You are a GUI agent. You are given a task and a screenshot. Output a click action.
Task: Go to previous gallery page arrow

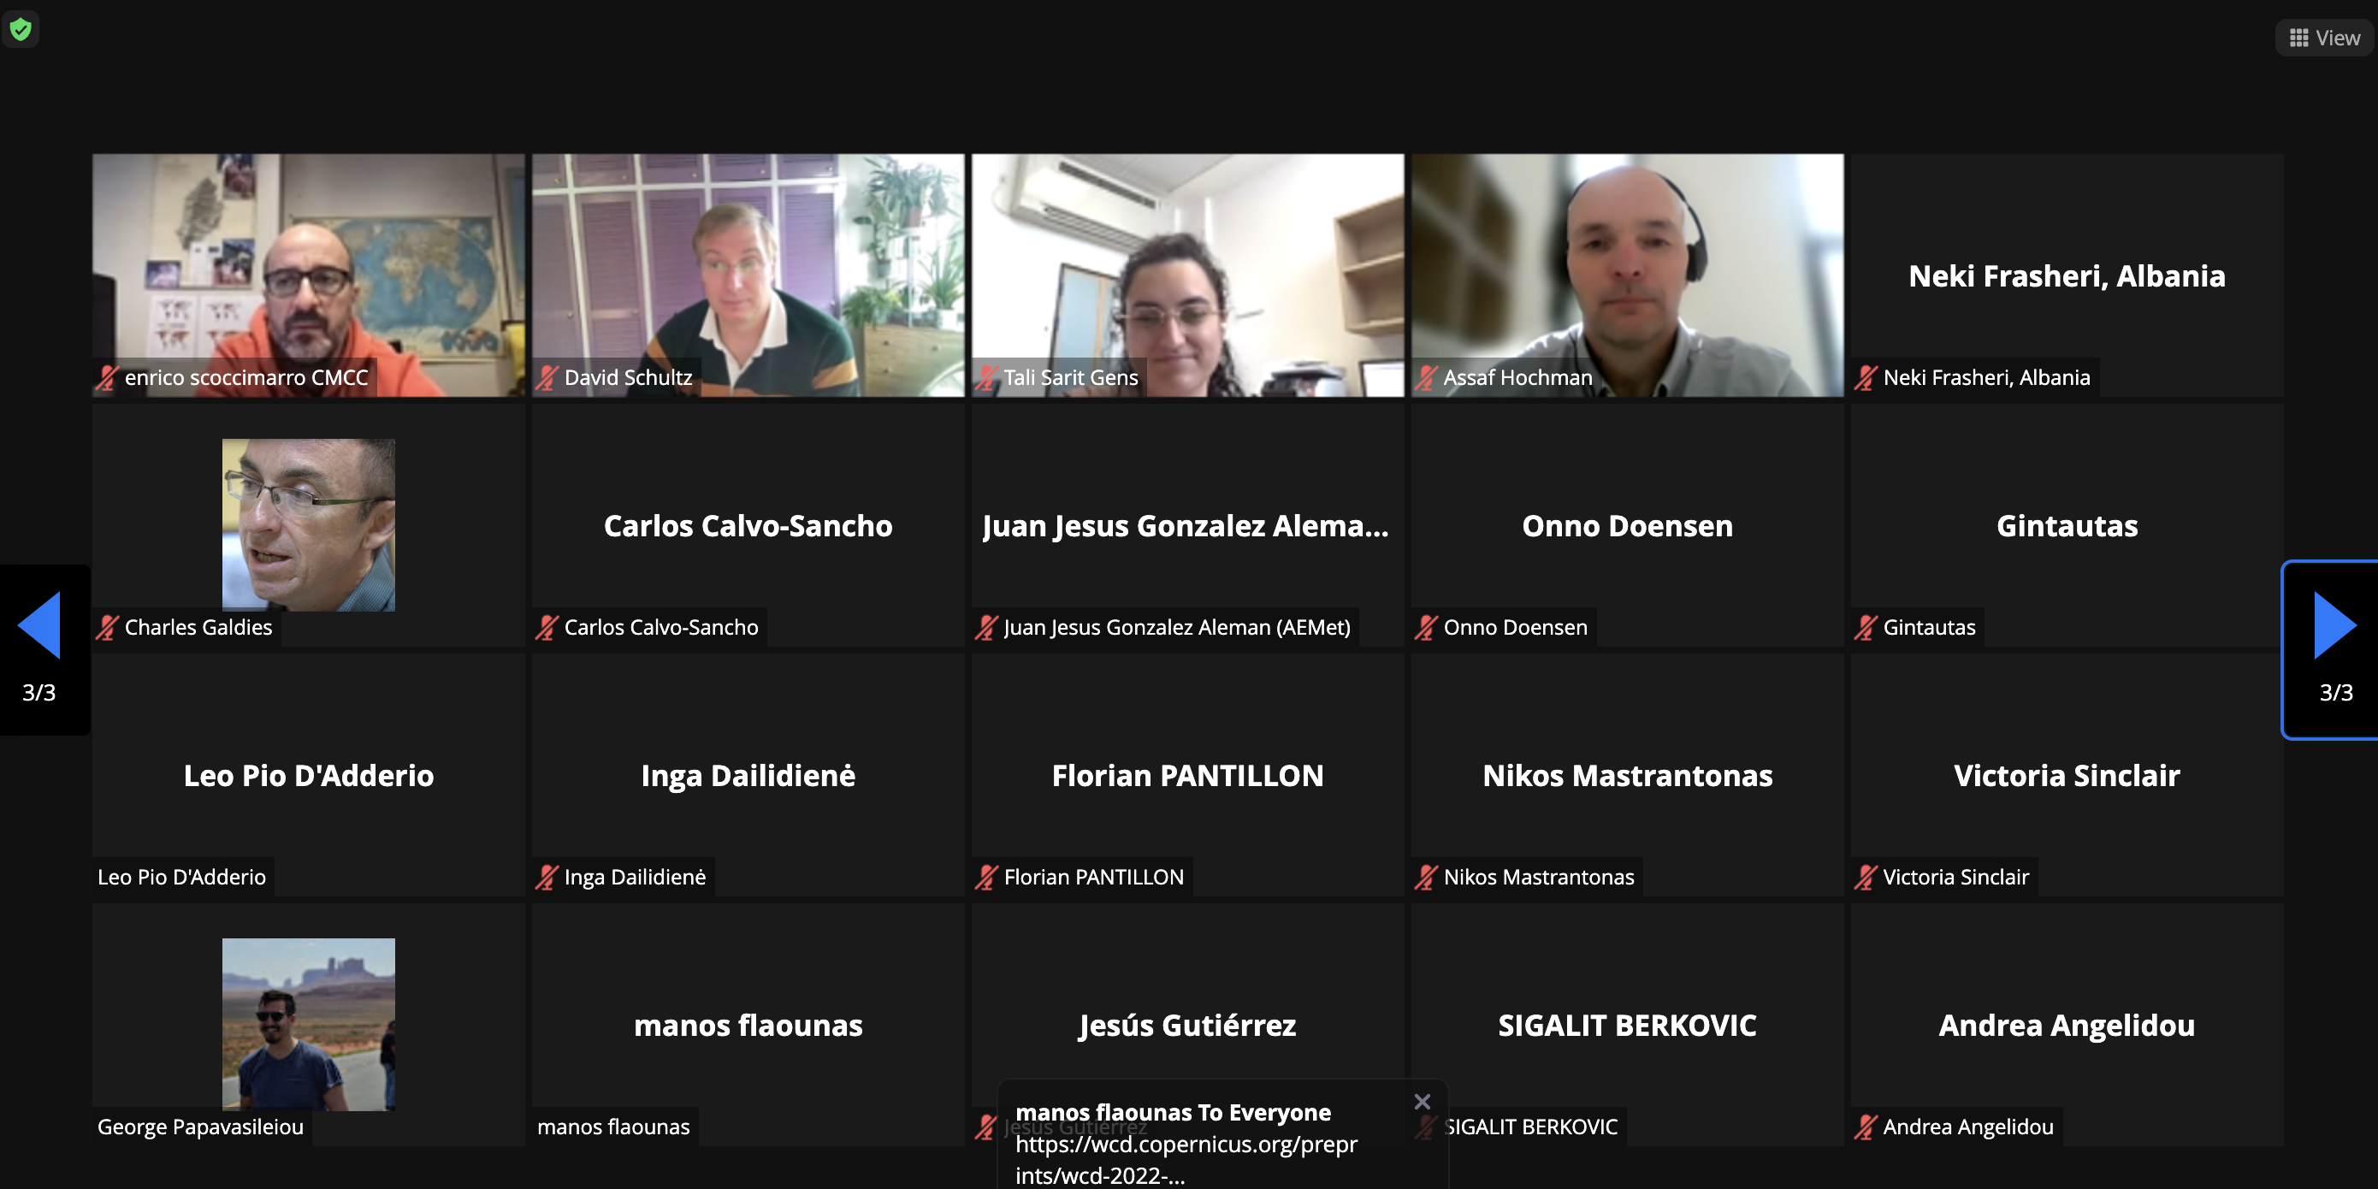[x=40, y=626]
